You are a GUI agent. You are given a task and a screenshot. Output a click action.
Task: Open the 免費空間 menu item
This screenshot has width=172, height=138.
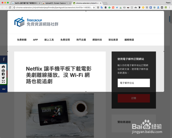(x=65, y=40)
